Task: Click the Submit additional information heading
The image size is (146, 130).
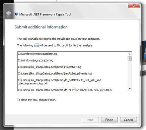Action: tap(41, 27)
